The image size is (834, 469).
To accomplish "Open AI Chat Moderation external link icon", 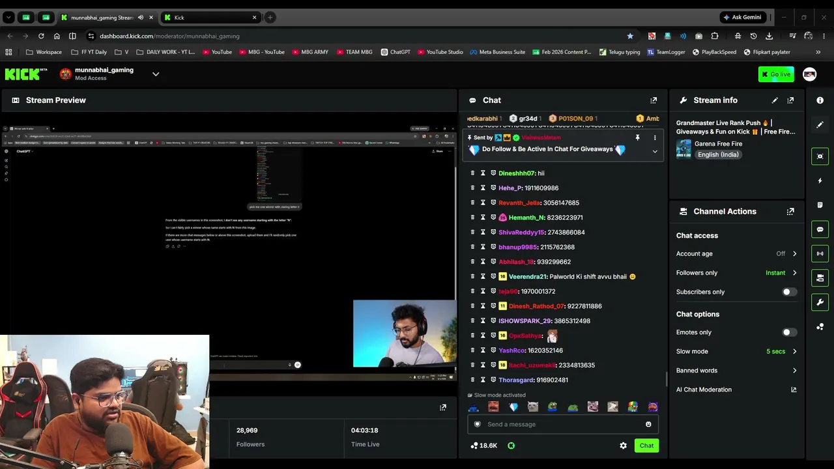I will click(794, 390).
